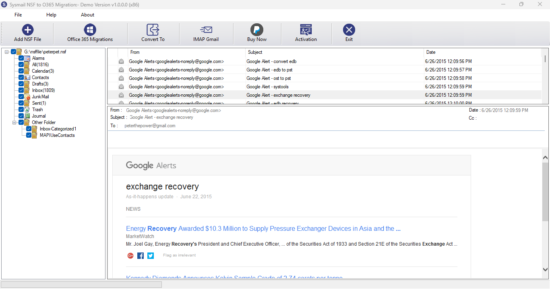Viewport: 550px width, 289px height.
Task: Uncheck the Inbox(1809) folder checkbox
Action: pyautogui.click(x=21, y=90)
